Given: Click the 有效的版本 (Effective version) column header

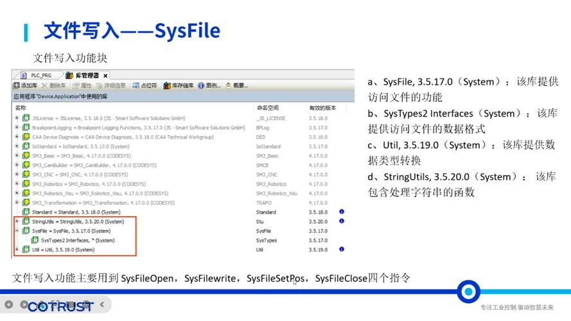Looking at the screenshot, I should coord(322,108).
